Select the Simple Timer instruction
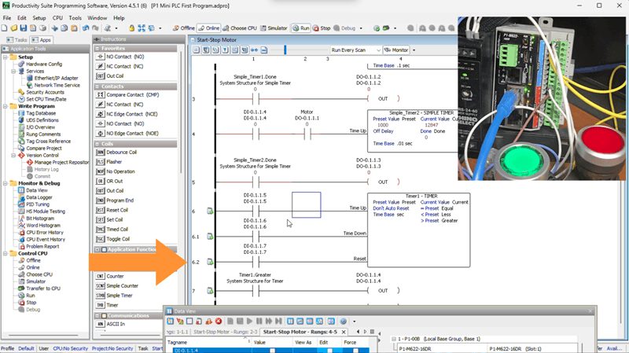This screenshot has height=353, width=629. tap(114, 296)
